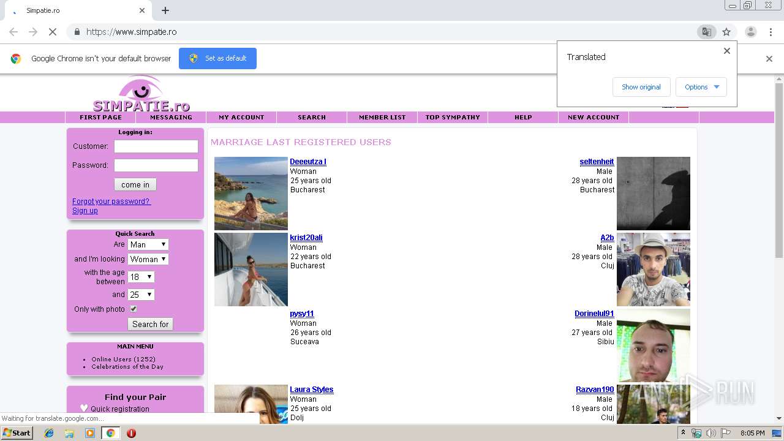Close the Translated popup

point(727,51)
